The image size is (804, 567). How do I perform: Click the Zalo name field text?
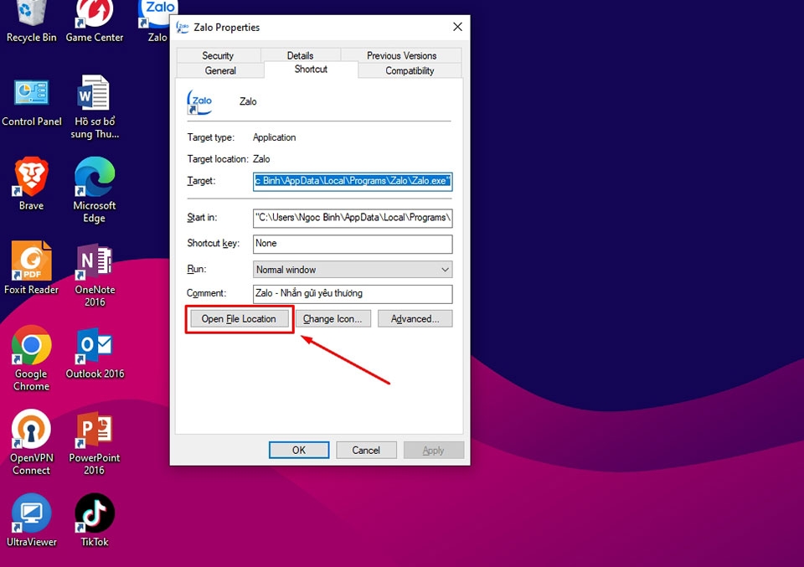click(x=248, y=101)
